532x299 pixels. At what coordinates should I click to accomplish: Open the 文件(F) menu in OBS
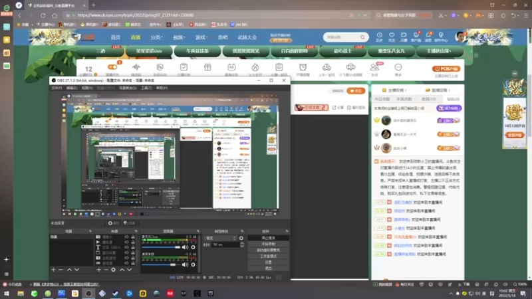[57, 88]
